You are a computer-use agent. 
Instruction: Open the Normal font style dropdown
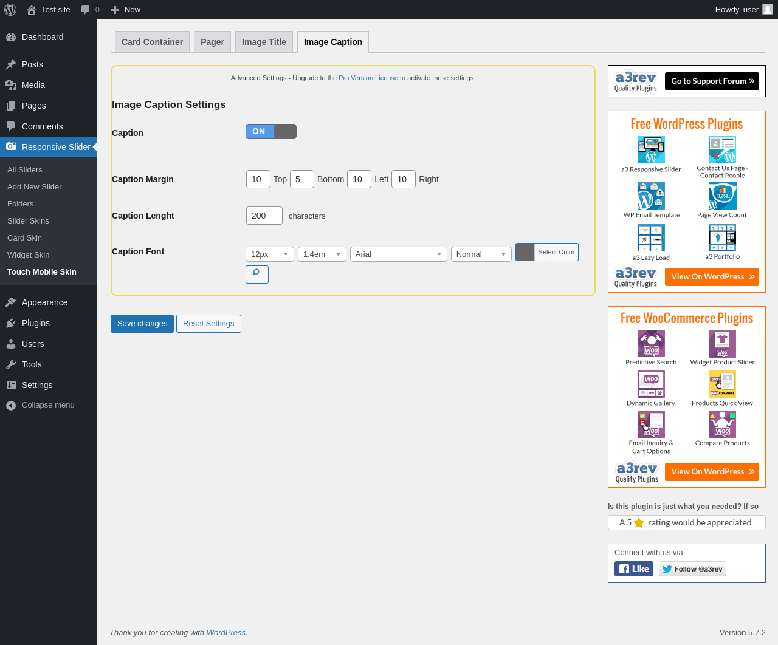[x=481, y=254]
